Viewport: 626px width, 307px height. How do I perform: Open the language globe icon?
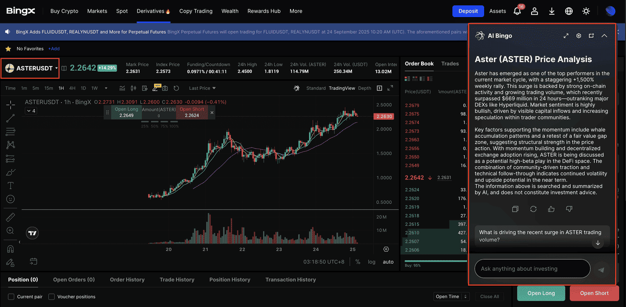pos(569,11)
